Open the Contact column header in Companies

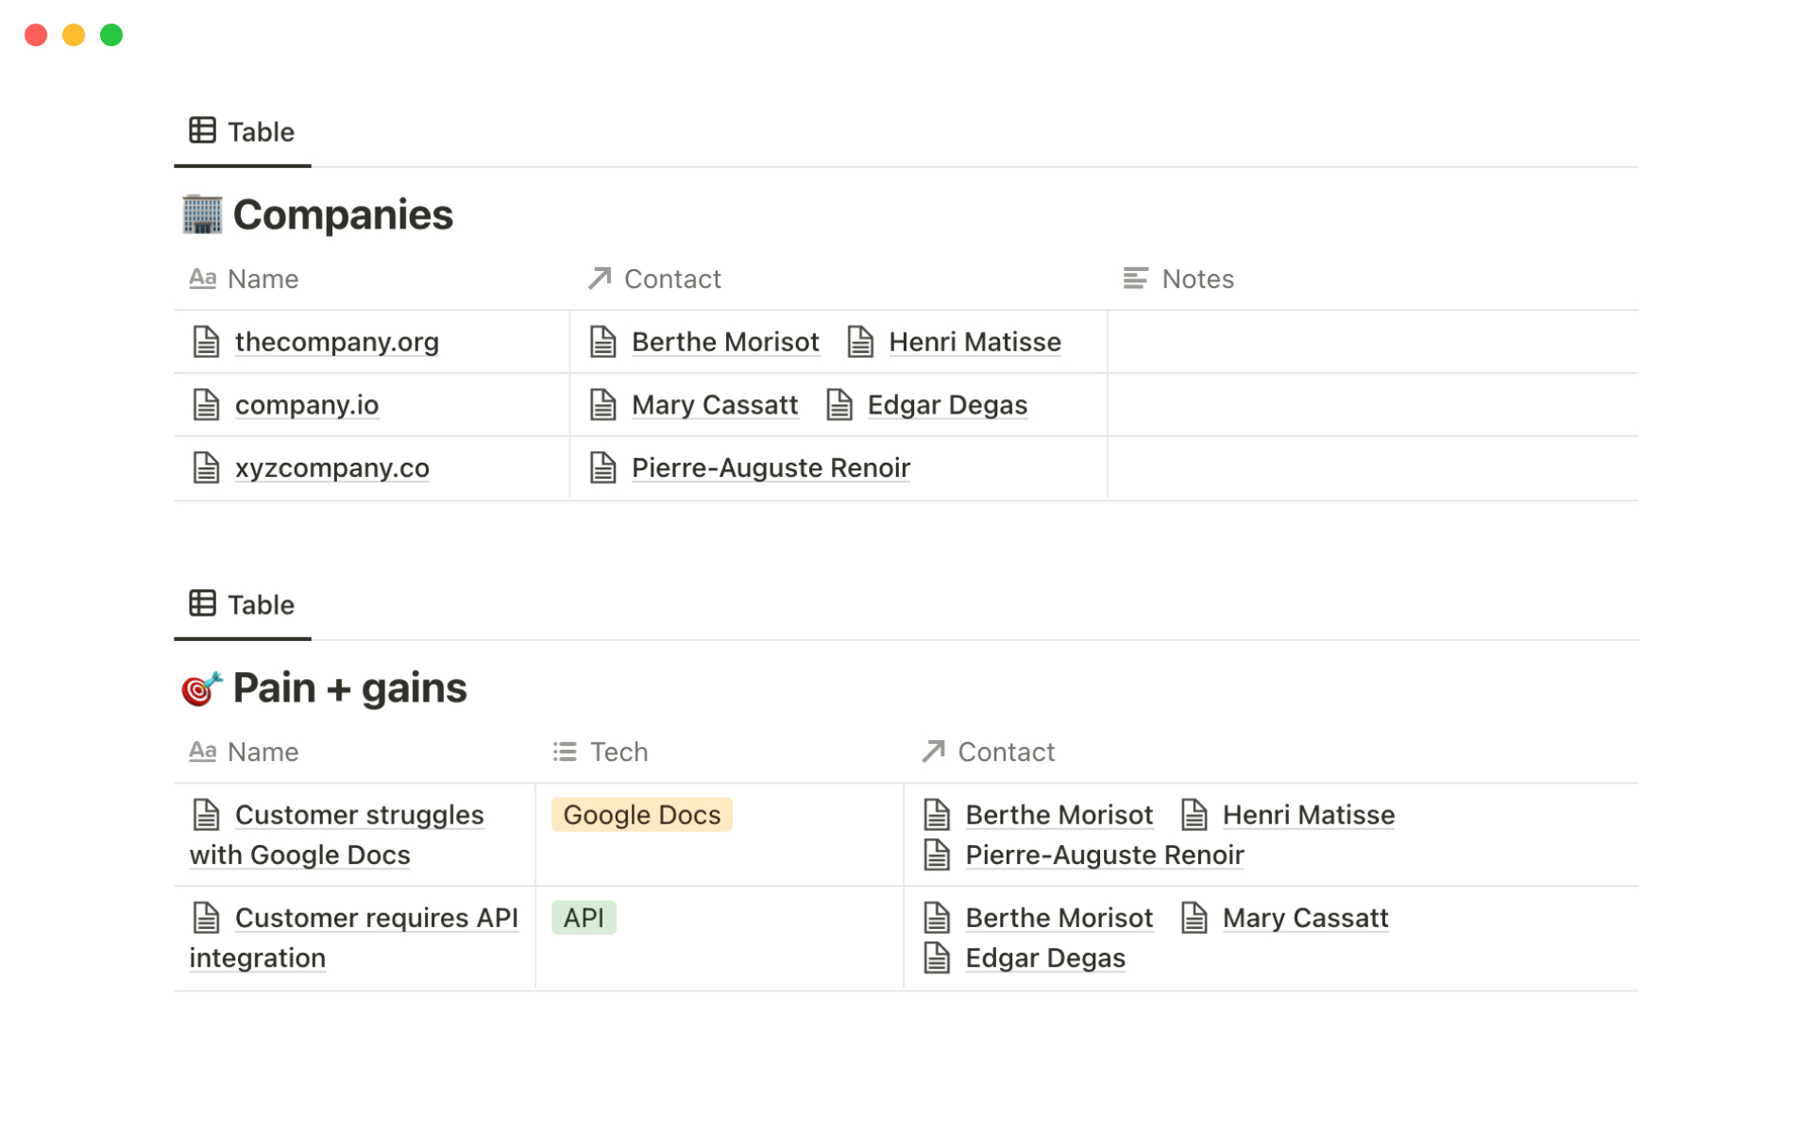[x=671, y=279]
